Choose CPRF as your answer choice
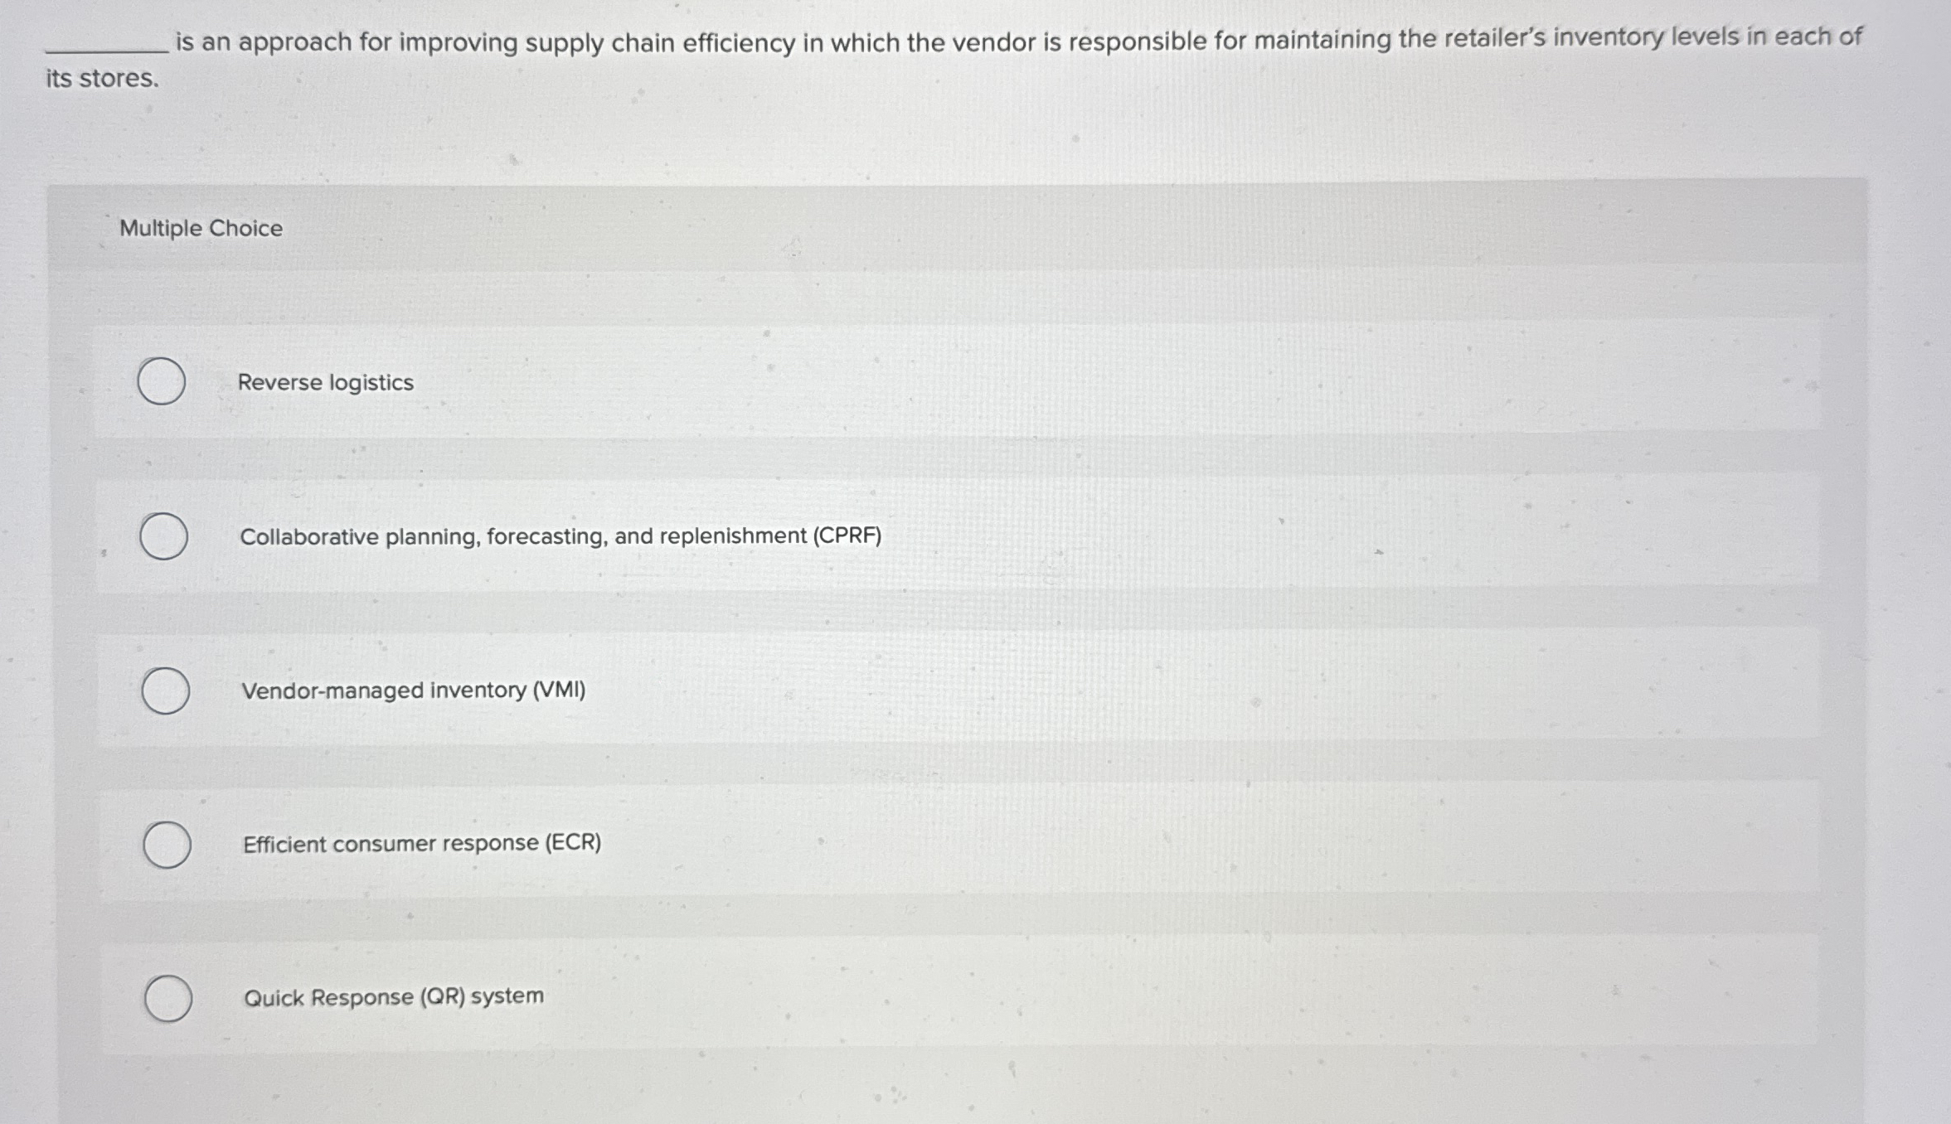The height and width of the screenshot is (1124, 1951). (x=163, y=536)
